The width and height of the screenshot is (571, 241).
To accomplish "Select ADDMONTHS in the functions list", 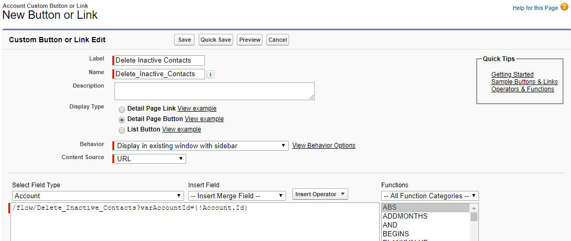I will point(425,216).
